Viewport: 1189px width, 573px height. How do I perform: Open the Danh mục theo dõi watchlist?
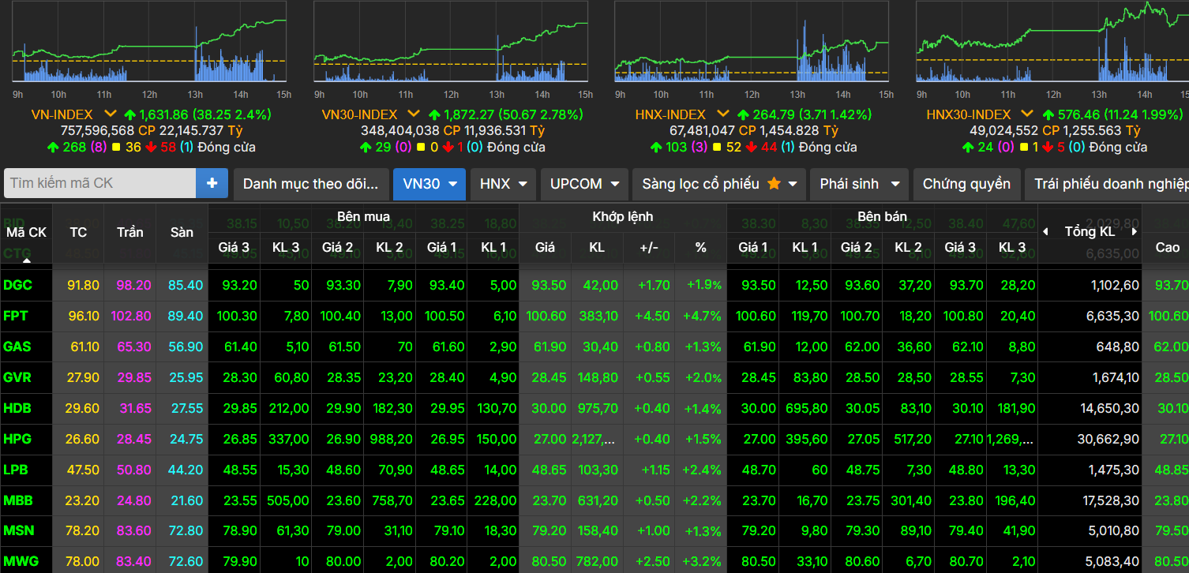tap(311, 184)
